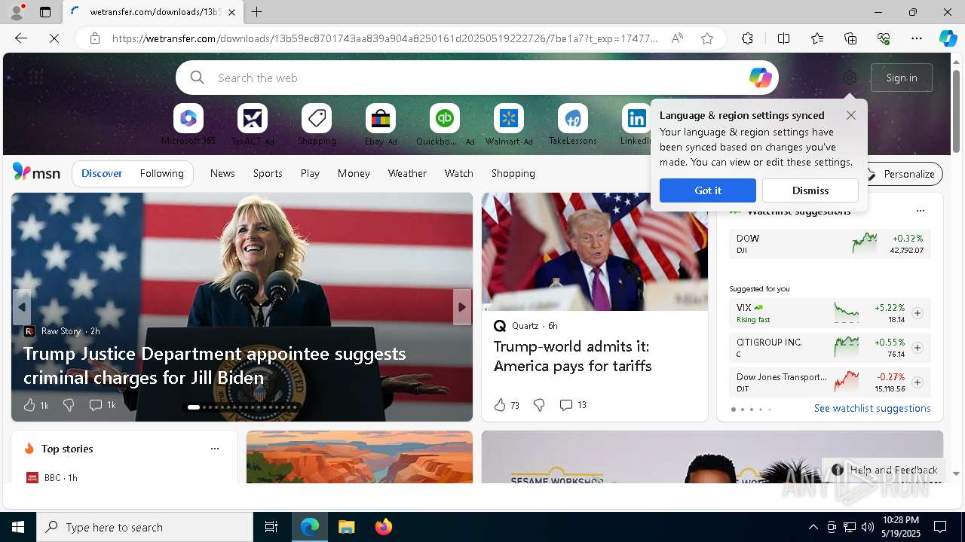
Task: Open Edge Settings and more menu
Action: (917, 38)
